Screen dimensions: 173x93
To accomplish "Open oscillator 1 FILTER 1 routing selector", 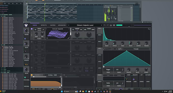I will click(x=39, y=39).
